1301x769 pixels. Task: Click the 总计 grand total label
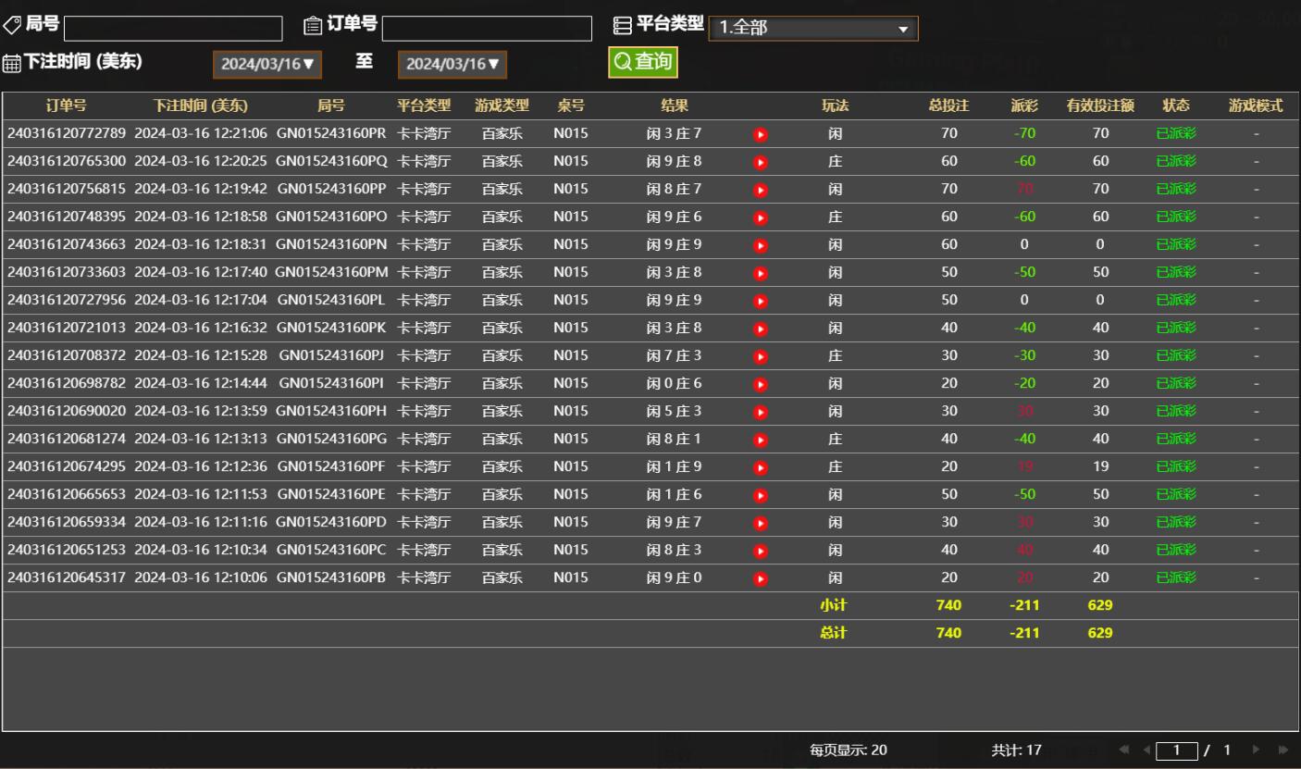pos(834,634)
